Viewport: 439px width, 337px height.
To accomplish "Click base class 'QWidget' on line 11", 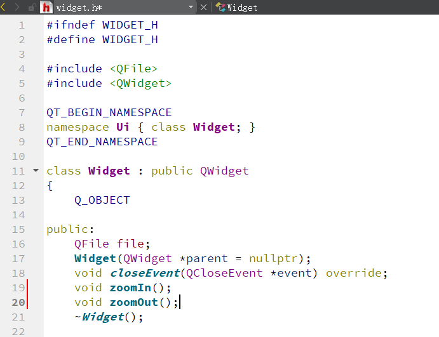I will (x=224, y=171).
